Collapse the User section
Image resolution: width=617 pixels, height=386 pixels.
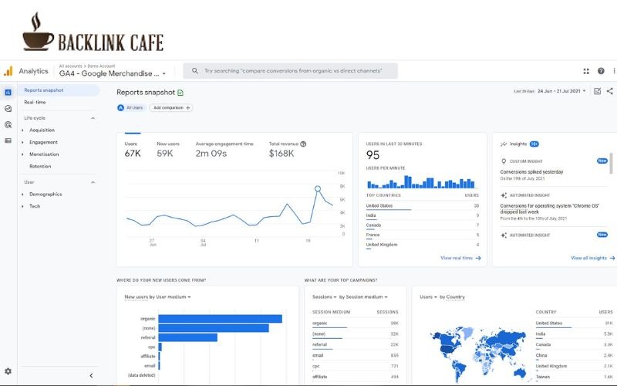click(93, 182)
